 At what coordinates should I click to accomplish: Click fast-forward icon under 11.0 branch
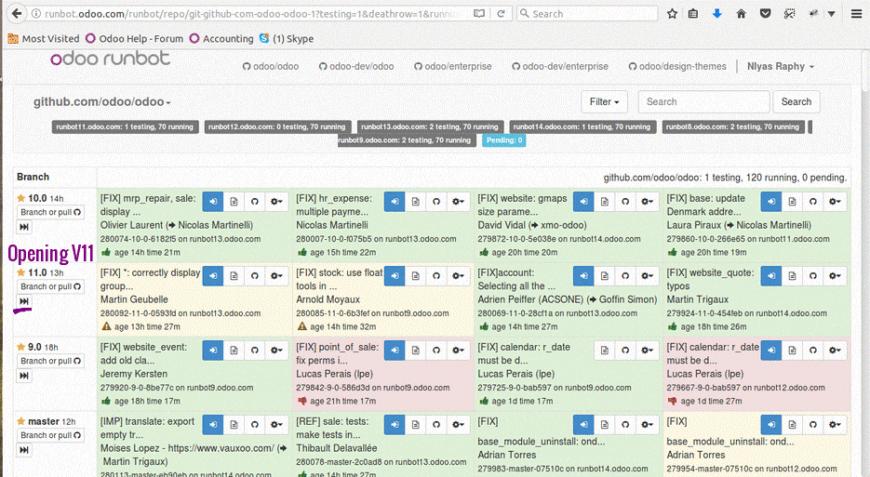pos(24,301)
